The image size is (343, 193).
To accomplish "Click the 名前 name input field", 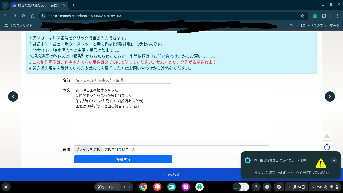I will [122, 80].
